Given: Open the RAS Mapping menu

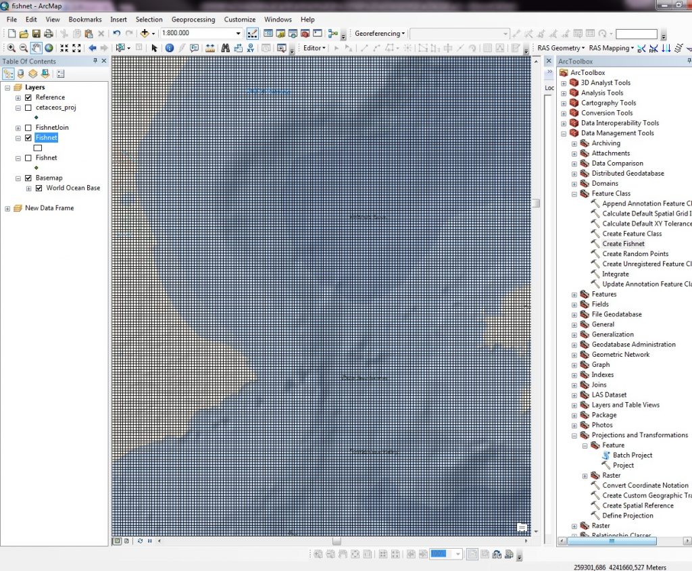Looking at the screenshot, I should point(611,48).
